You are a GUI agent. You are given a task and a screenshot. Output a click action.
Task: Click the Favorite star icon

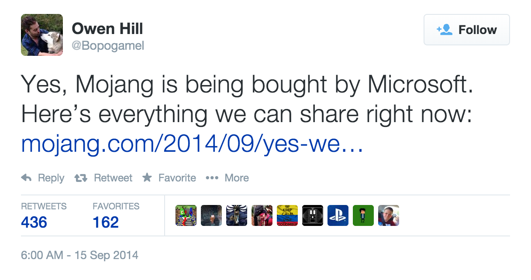147,178
